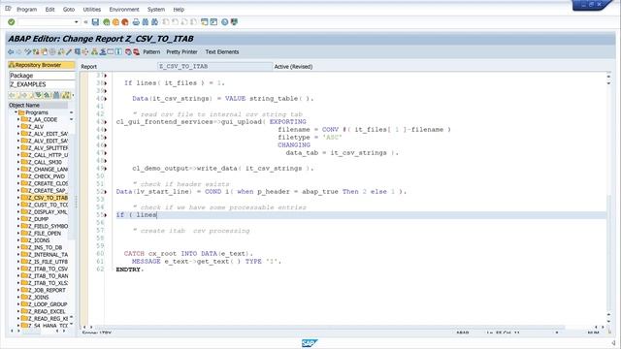Click the green Back navigation icon
Image resolution: width=621 pixels, height=349 pixels.
106,22
